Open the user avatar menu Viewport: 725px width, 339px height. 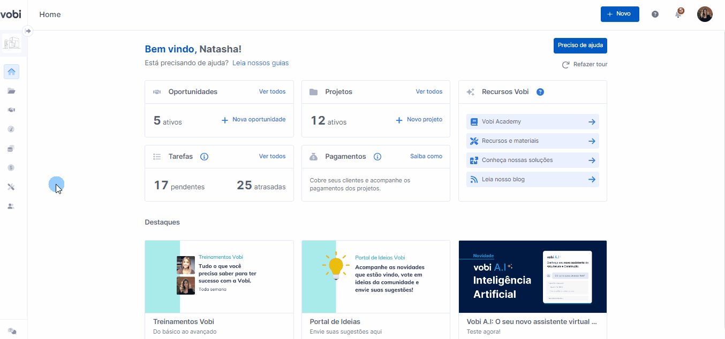(x=705, y=14)
